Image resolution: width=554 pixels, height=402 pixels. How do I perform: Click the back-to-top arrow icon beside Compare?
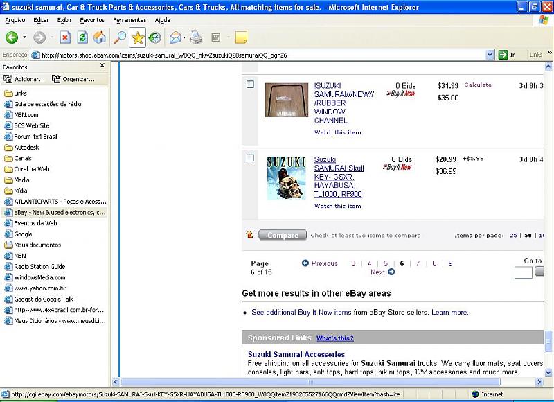(249, 234)
